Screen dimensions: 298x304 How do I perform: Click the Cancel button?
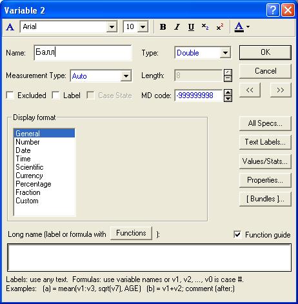click(x=265, y=71)
